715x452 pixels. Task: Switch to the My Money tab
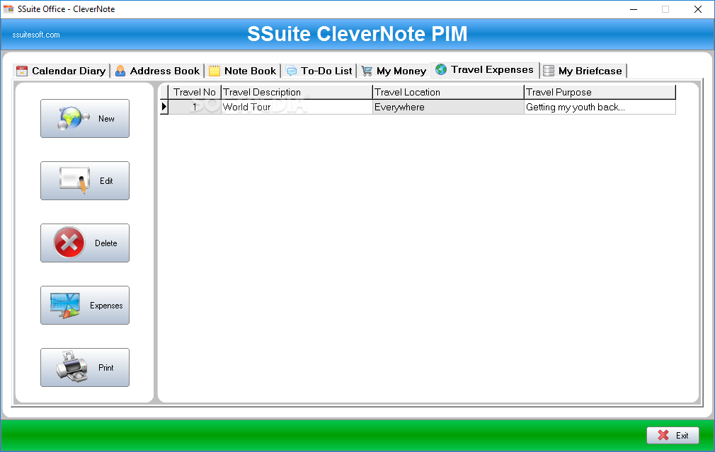tap(394, 71)
